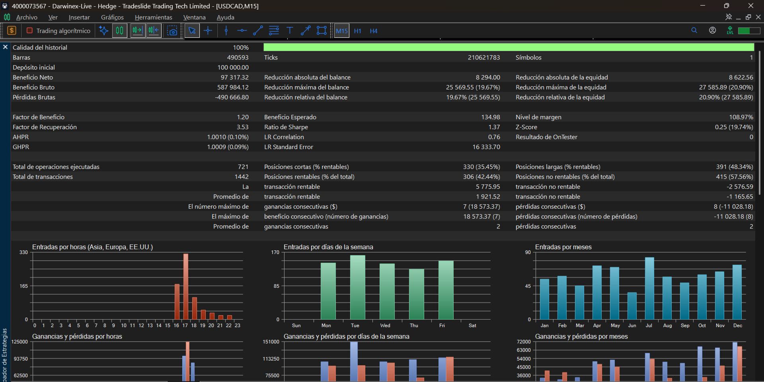The width and height of the screenshot is (764, 382).
Task: Click the dollar sign trade icon
Action: (12, 31)
